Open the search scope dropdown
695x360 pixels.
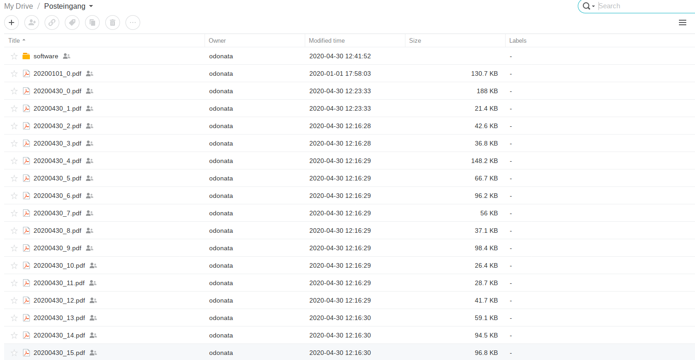tap(593, 6)
